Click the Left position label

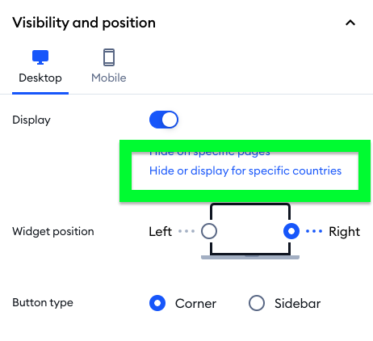[x=161, y=231]
